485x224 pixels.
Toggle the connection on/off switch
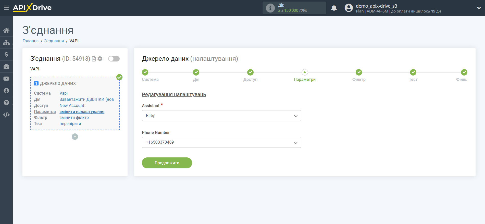click(x=114, y=59)
